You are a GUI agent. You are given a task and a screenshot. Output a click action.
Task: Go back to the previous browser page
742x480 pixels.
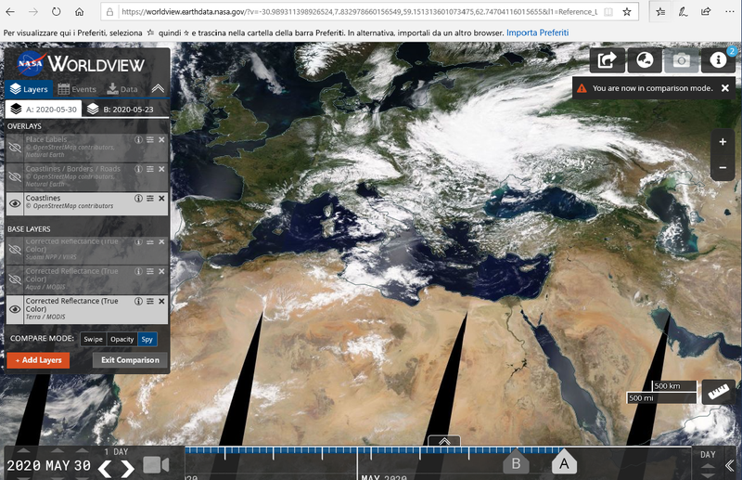point(10,12)
